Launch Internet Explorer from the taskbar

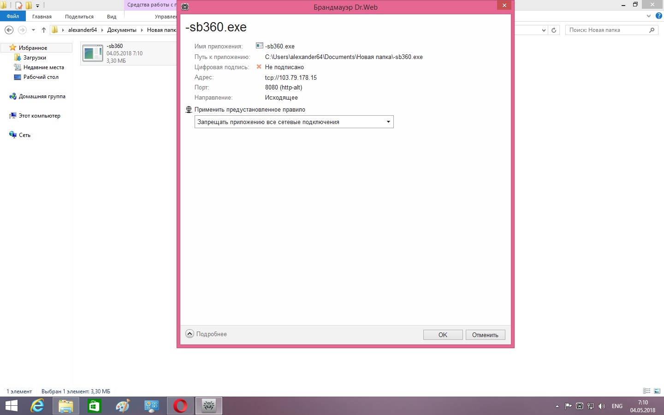click(x=37, y=406)
